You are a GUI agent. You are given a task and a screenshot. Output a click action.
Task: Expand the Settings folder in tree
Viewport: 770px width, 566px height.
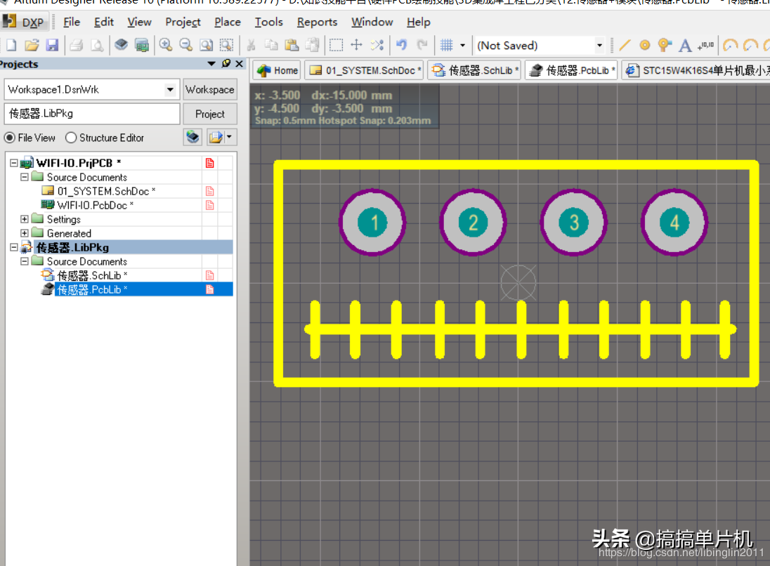[25, 219]
